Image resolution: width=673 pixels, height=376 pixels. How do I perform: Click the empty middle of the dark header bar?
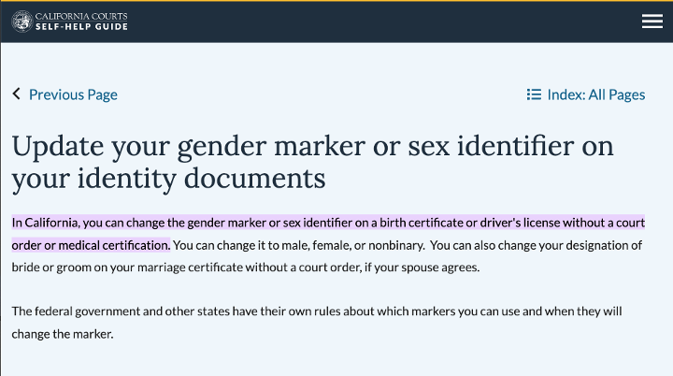[374, 22]
